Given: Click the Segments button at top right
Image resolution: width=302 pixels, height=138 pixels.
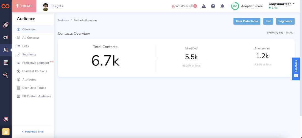Looking at the screenshot, I should pyautogui.click(x=285, y=21).
